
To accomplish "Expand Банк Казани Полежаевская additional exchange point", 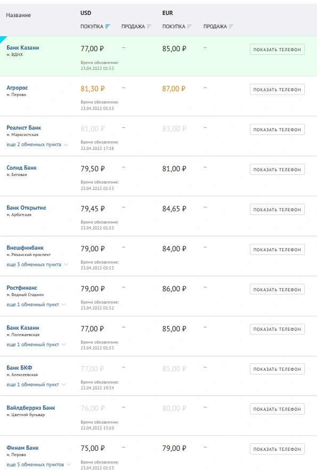I will point(36,345).
